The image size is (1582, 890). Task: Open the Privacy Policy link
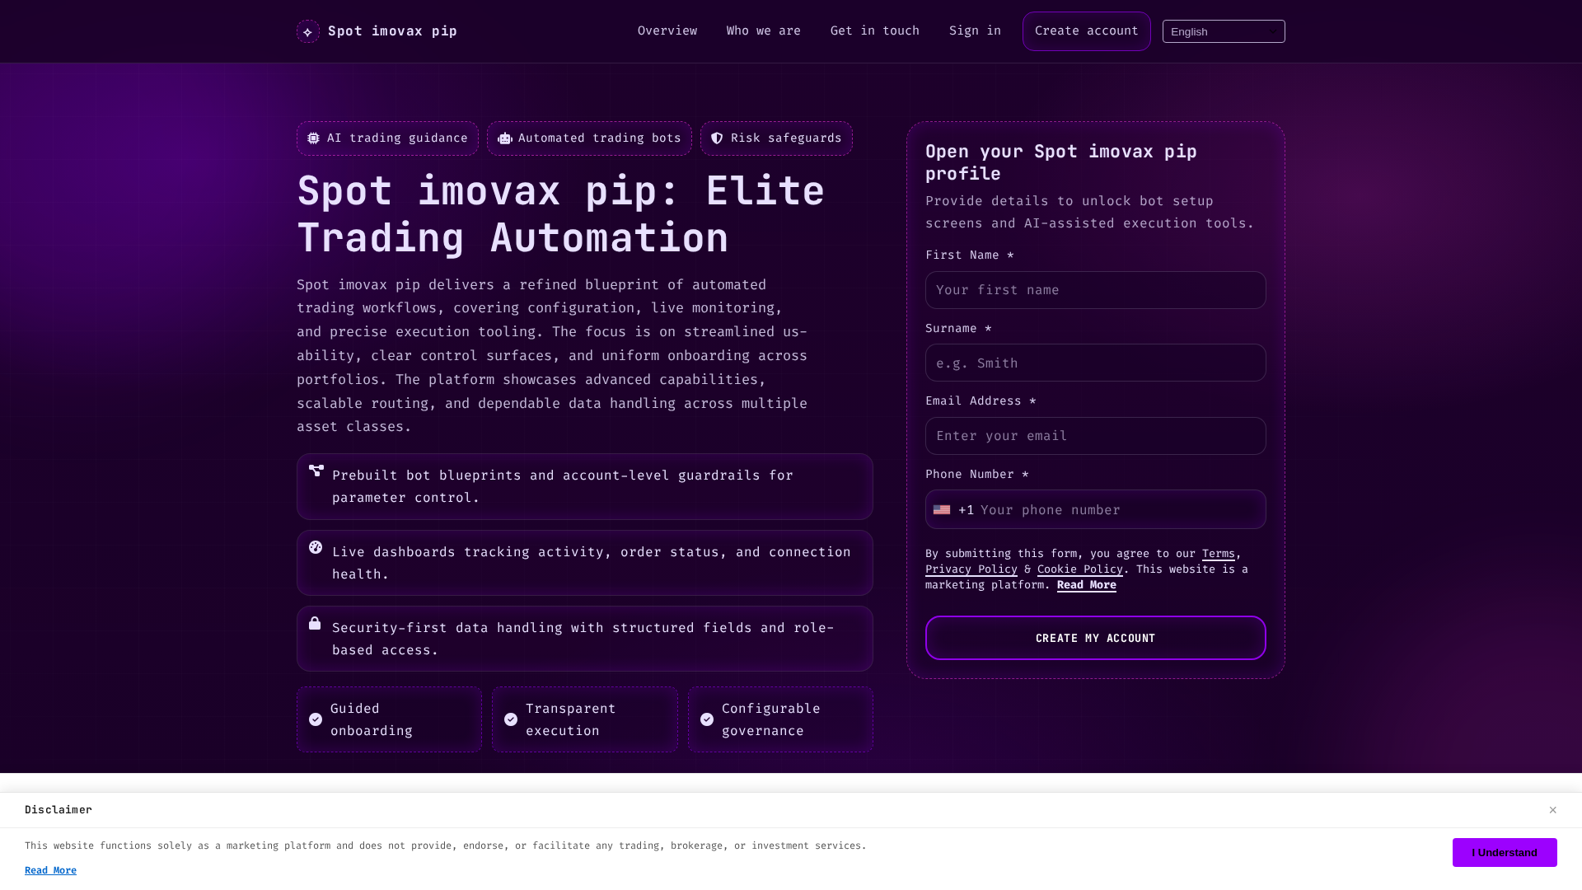(971, 569)
